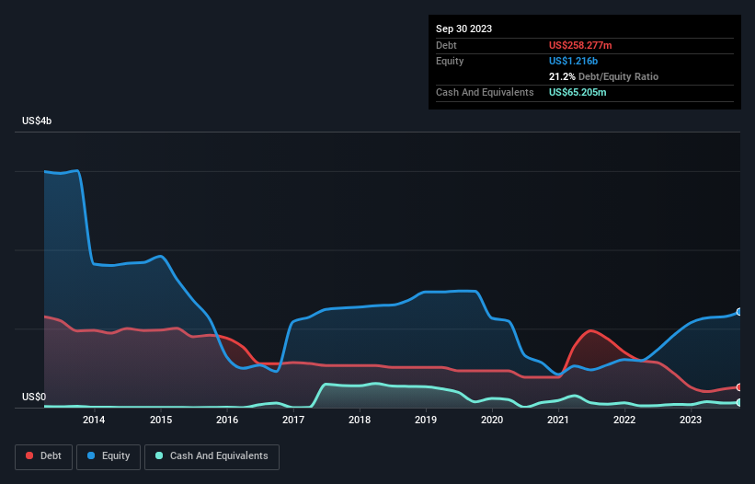Select the 2023 x-axis label
The width and height of the screenshot is (755, 484).
click(691, 420)
